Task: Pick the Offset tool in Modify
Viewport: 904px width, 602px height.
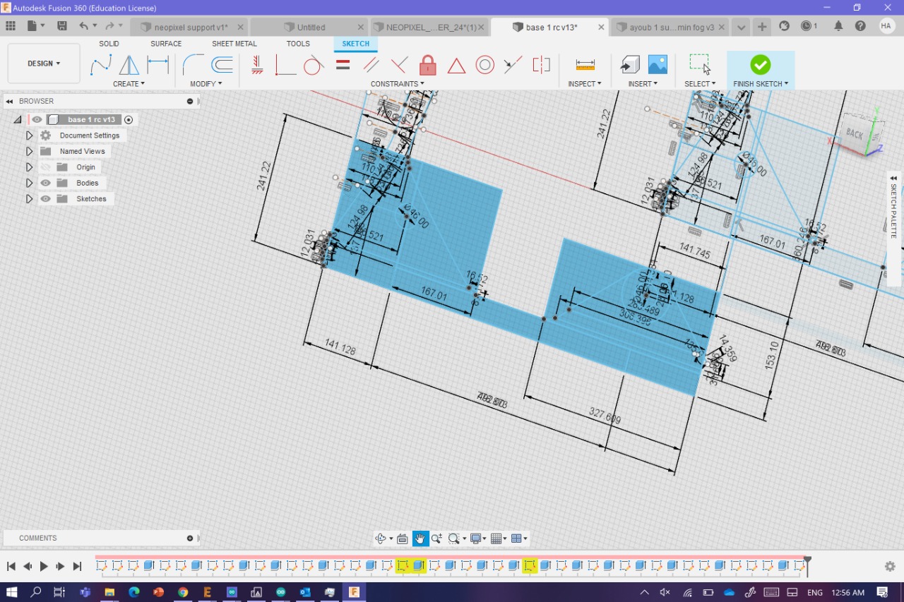Action: (x=222, y=65)
